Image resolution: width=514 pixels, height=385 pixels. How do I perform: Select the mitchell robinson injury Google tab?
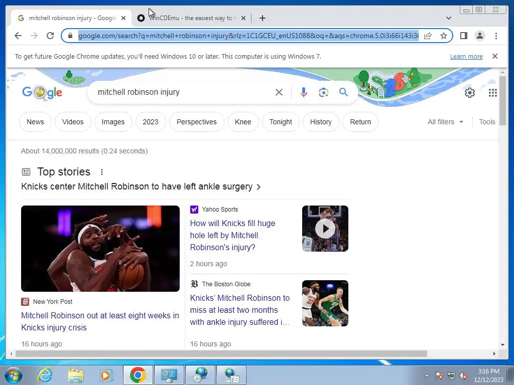pyautogui.click(x=70, y=18)
